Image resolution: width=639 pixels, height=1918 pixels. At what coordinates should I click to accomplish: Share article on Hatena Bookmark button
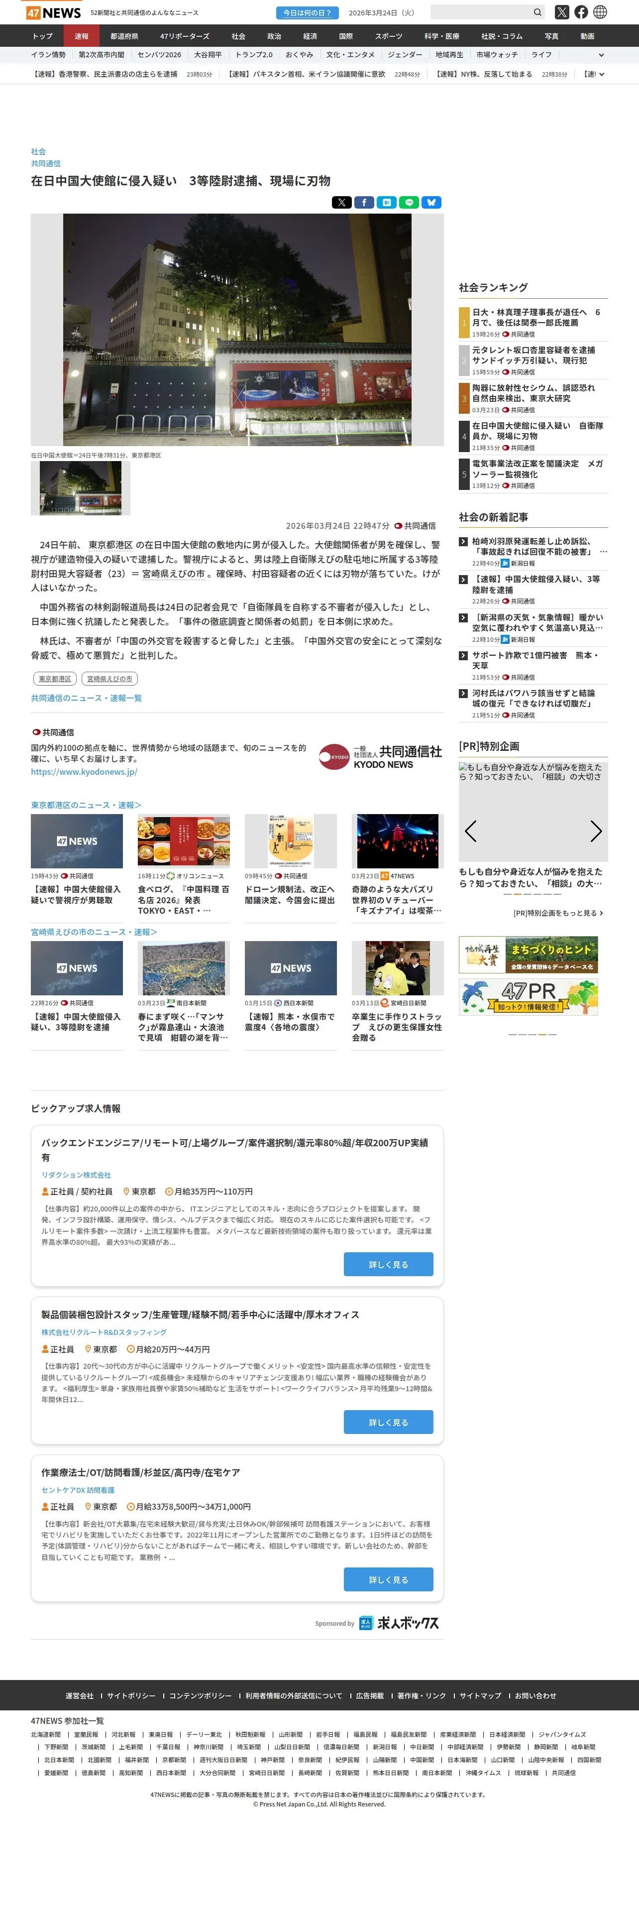386,203
